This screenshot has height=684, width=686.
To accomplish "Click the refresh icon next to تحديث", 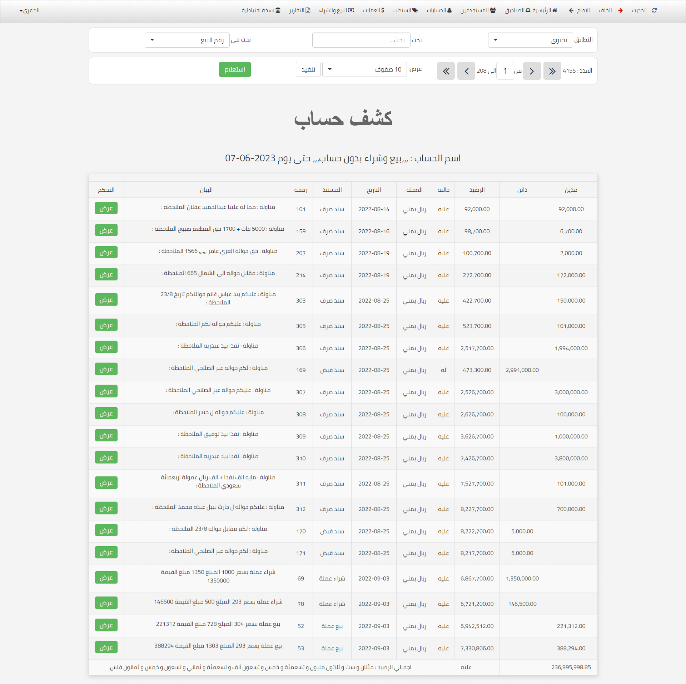I will tap(654, 10).
